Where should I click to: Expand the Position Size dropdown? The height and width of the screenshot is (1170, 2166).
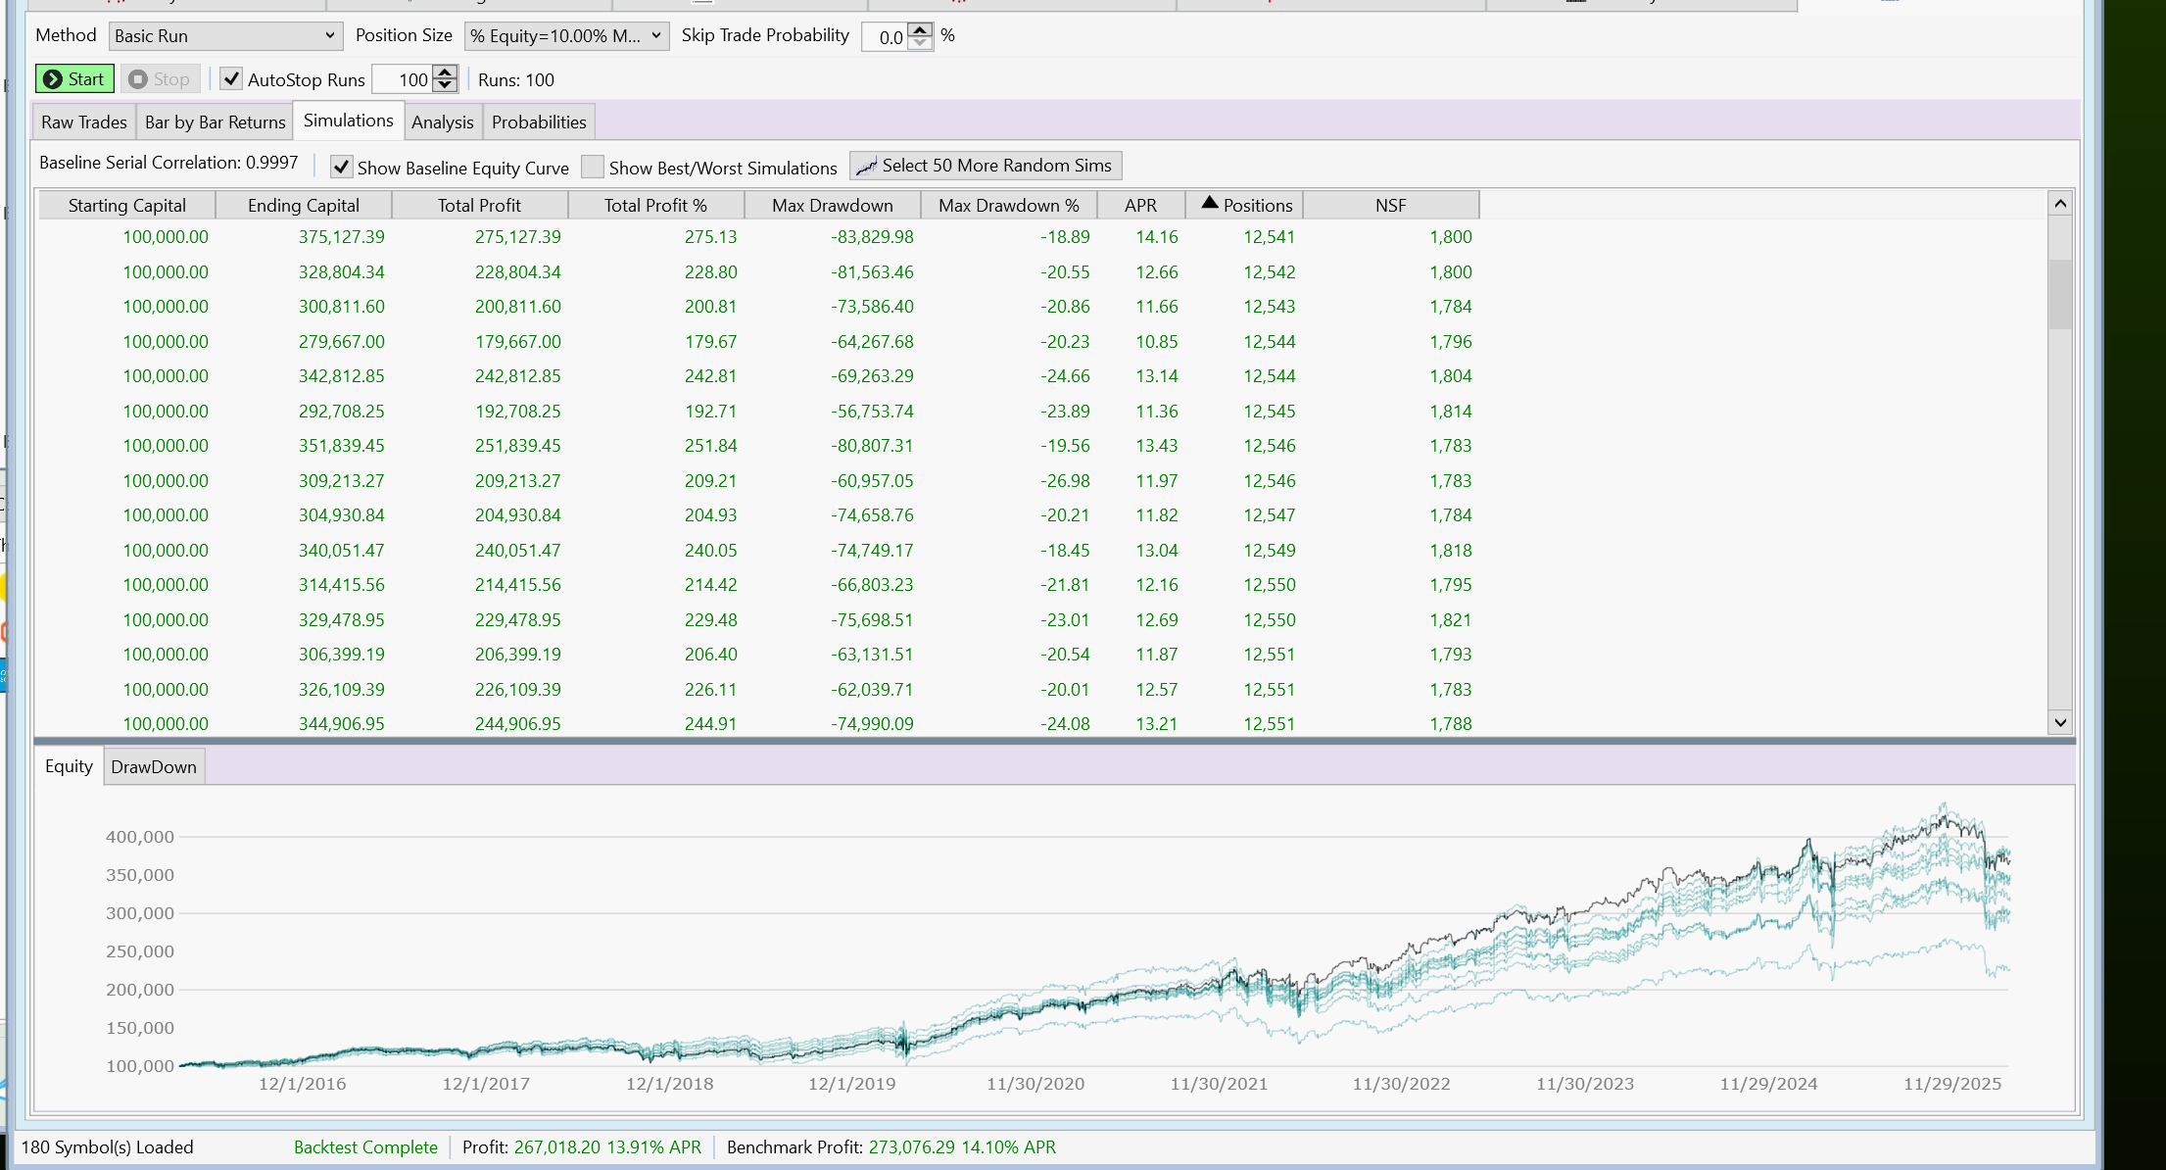pos(566,36)
